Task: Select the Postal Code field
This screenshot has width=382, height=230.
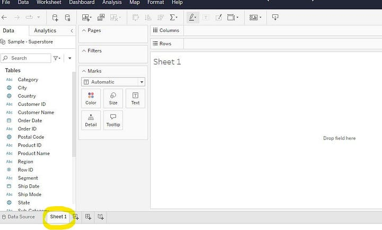Action: 31,137
